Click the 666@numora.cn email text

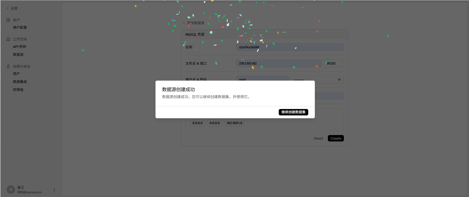(29, 192)
